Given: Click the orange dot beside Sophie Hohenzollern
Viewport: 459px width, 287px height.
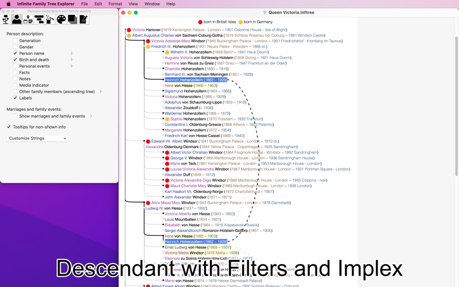Looking at the screenshot, I should point(167,119).
